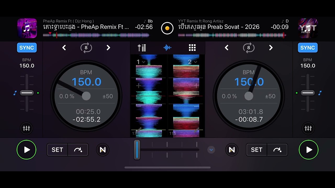Play the left deck
The height and width of the screenshot is (188, 335).
26,150
